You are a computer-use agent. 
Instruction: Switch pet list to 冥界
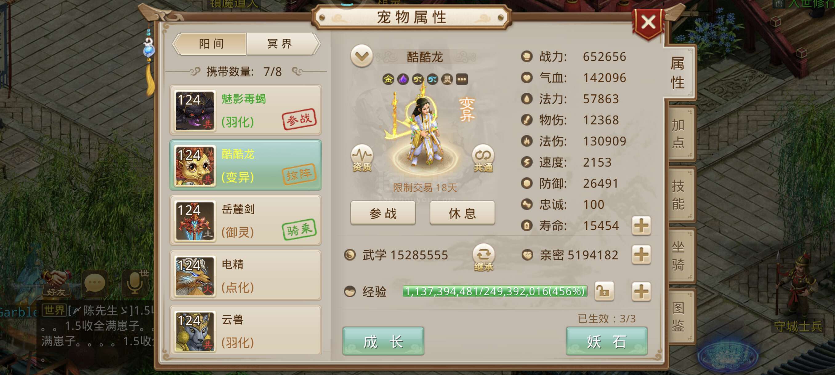pos(281,44)
